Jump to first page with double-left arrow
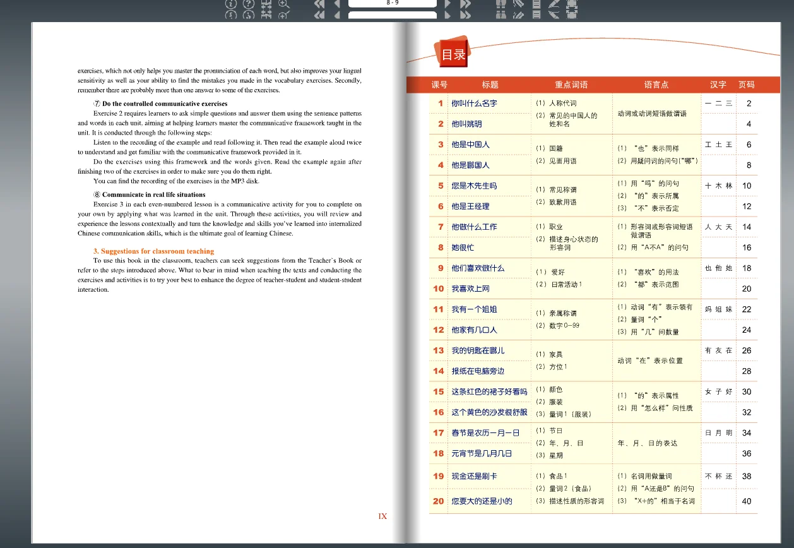Viewport: 794px width, 548px height. pos(319,4)
